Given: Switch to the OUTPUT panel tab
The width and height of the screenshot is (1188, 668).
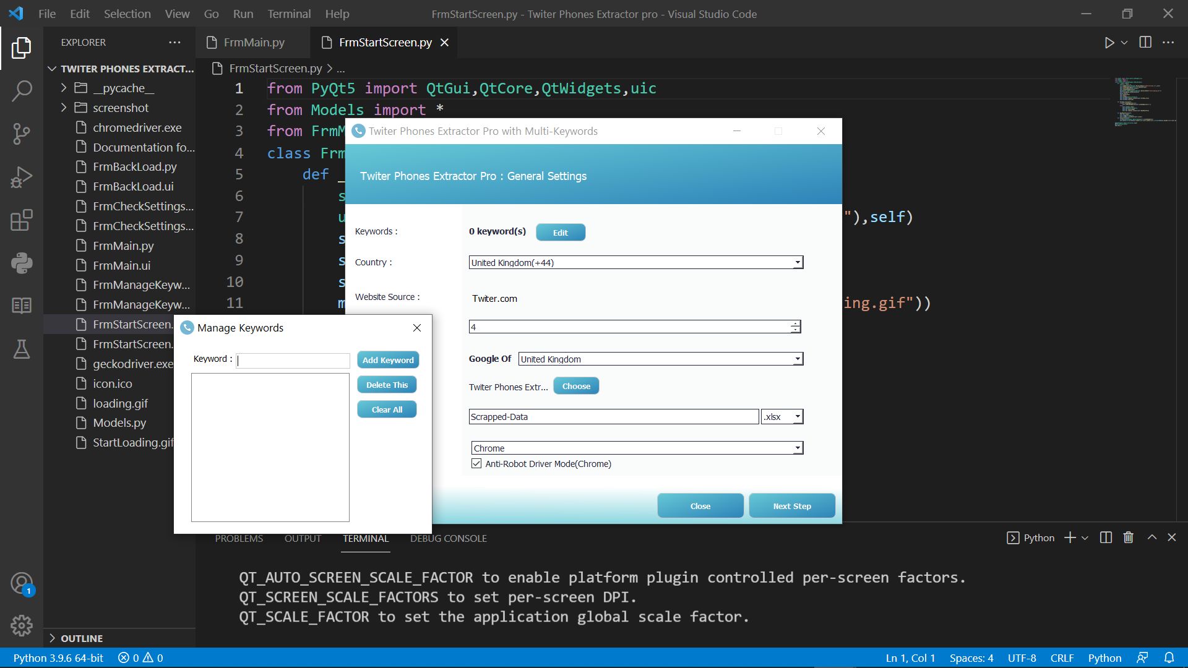Looking at the screenshot, I should (303, 538).
